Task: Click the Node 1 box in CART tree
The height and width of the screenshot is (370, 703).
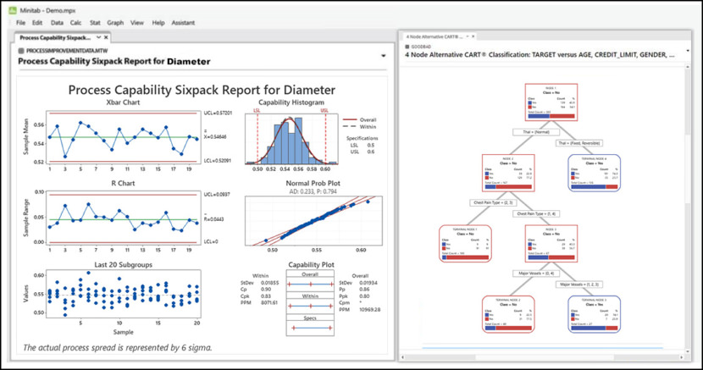Action: pyautogui.click(x=551, y=102)
